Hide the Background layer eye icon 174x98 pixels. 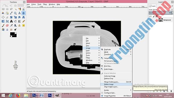[x=151, y=20]
